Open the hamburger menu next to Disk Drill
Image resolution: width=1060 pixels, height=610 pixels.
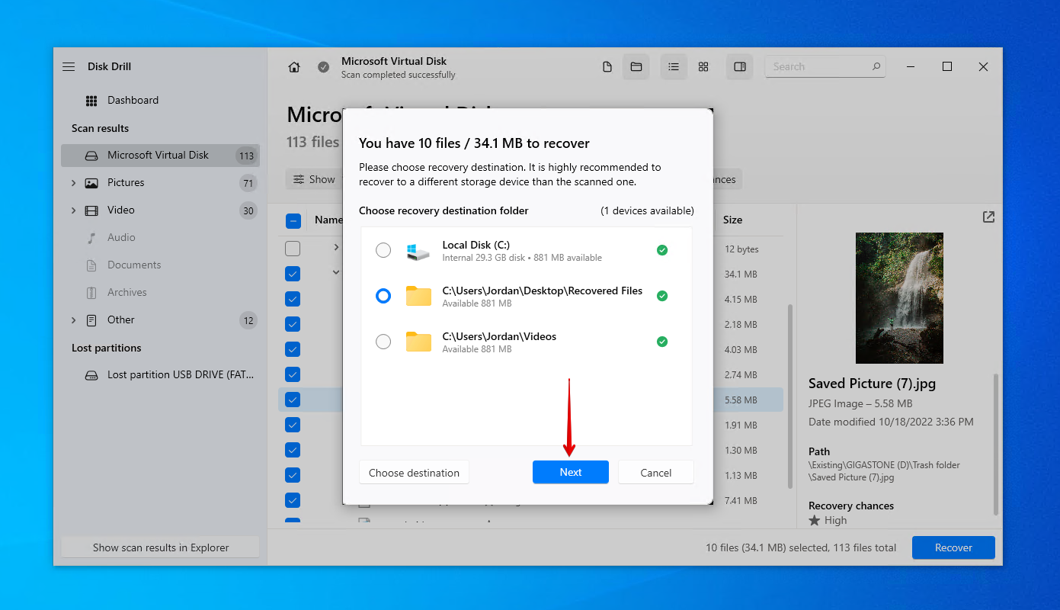69,66
